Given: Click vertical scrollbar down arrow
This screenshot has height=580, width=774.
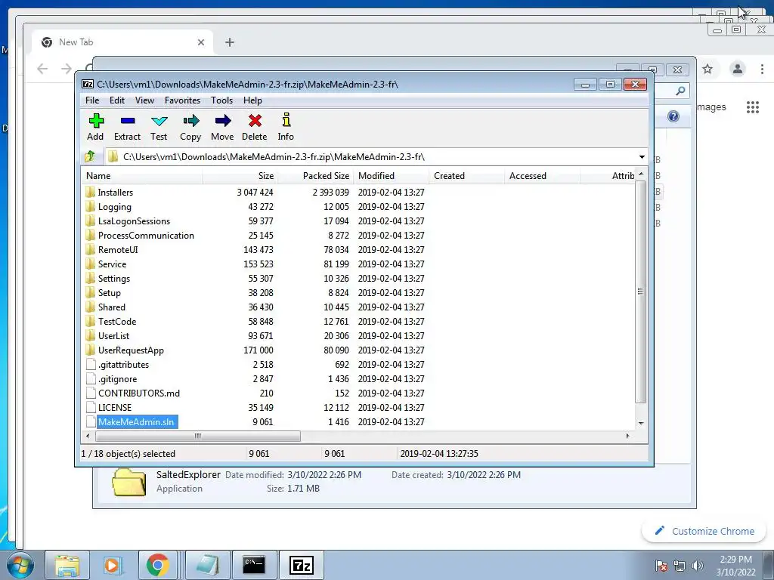Looking at the screenshot, I should point(641,423).
